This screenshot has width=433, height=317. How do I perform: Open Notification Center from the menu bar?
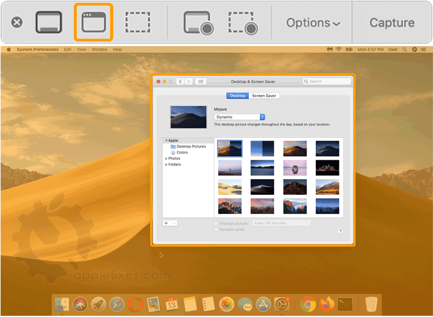(423, 50)
